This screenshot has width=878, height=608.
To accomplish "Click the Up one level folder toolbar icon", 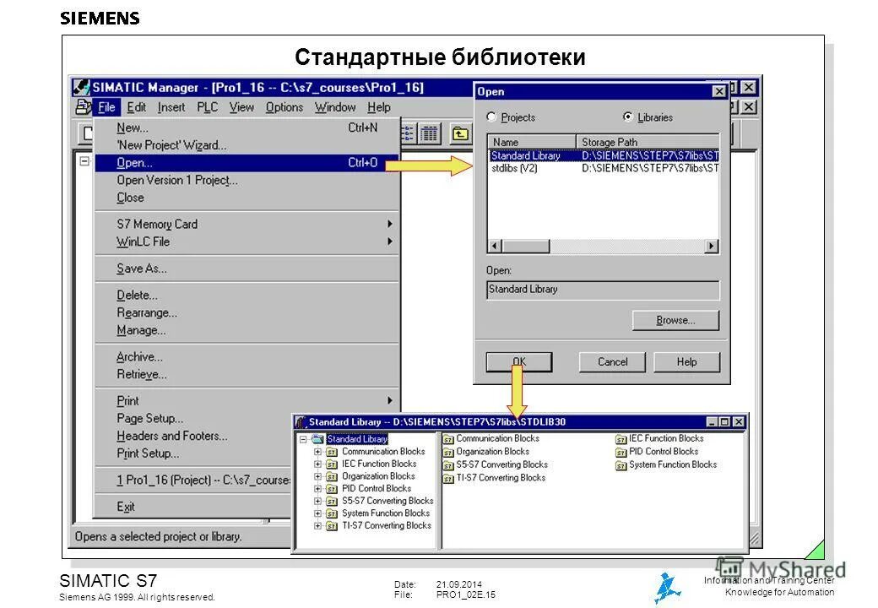I will (460, 133).
